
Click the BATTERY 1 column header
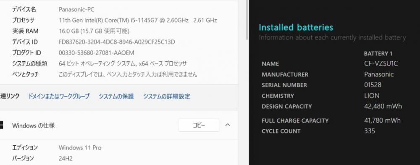378,54
